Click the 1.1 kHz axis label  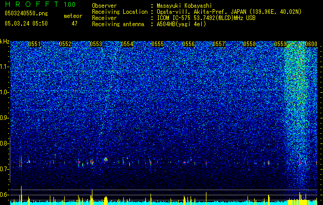pos(5,67)
